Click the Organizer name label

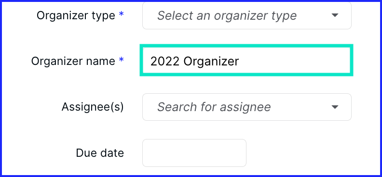(73, 61)
